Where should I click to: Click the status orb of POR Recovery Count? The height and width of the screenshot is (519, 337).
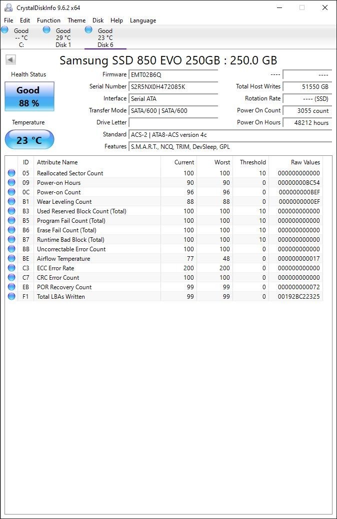11,287
